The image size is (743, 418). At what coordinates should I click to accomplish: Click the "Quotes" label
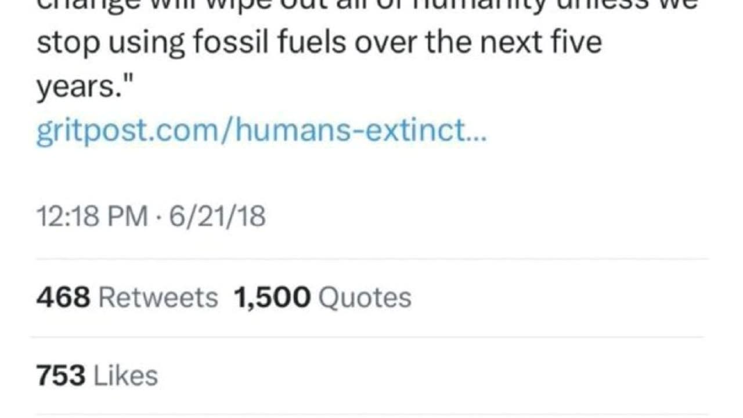coord(365,298)
